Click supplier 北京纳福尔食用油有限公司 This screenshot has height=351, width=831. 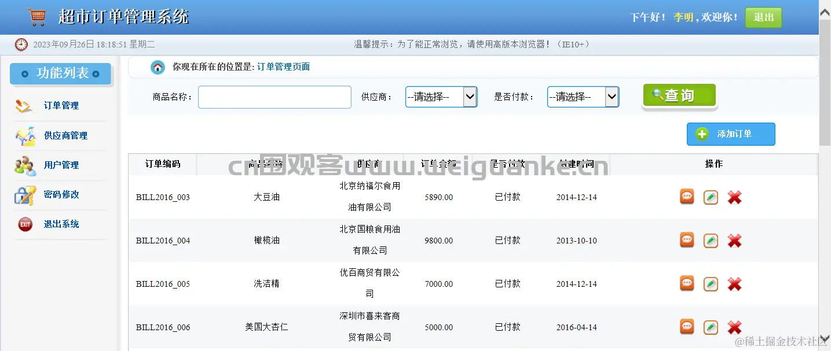(369, 197)
